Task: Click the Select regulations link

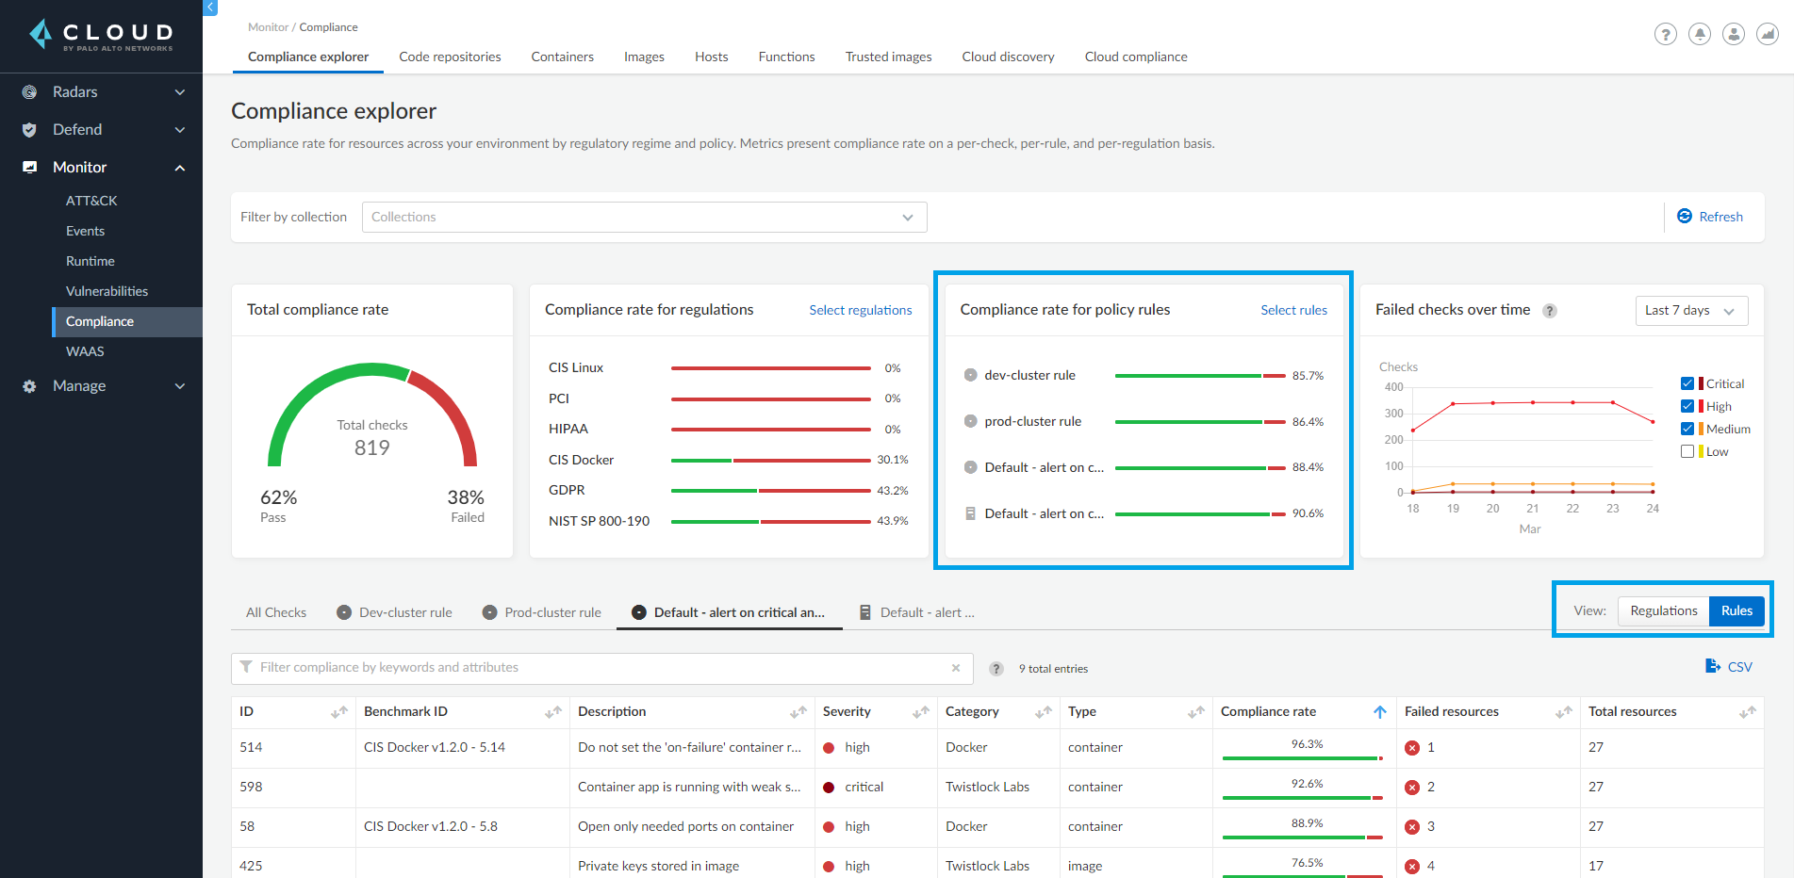Action: click(x=861, y=310)
